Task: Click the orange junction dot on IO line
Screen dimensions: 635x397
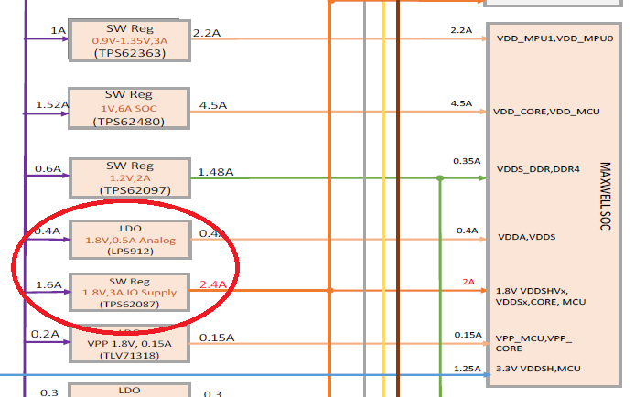Action: [x=330, y=291]
